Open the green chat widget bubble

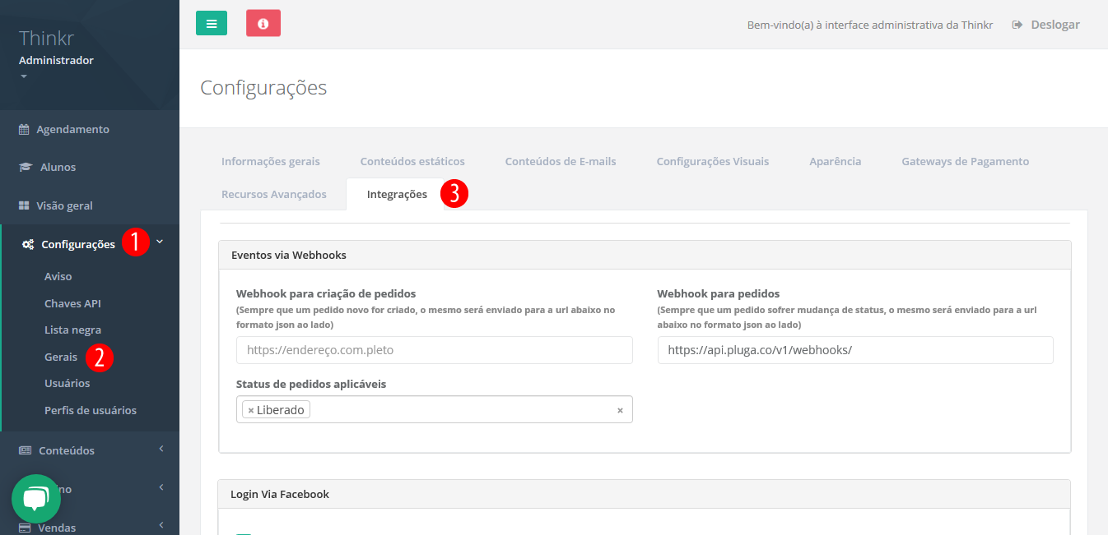tap(36, 498)
